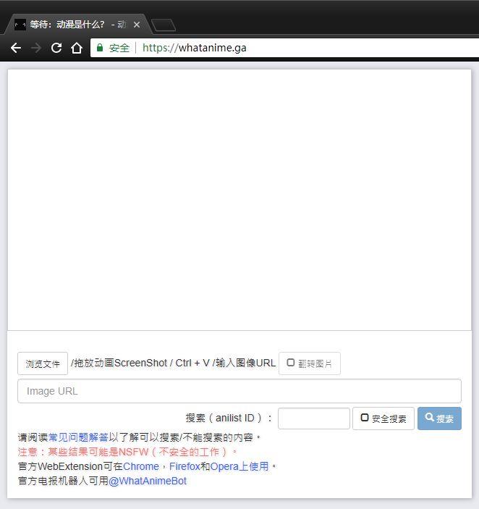This screenshot has height=509, width=479.
Task: Go to the browser home page
Action: 77,48
